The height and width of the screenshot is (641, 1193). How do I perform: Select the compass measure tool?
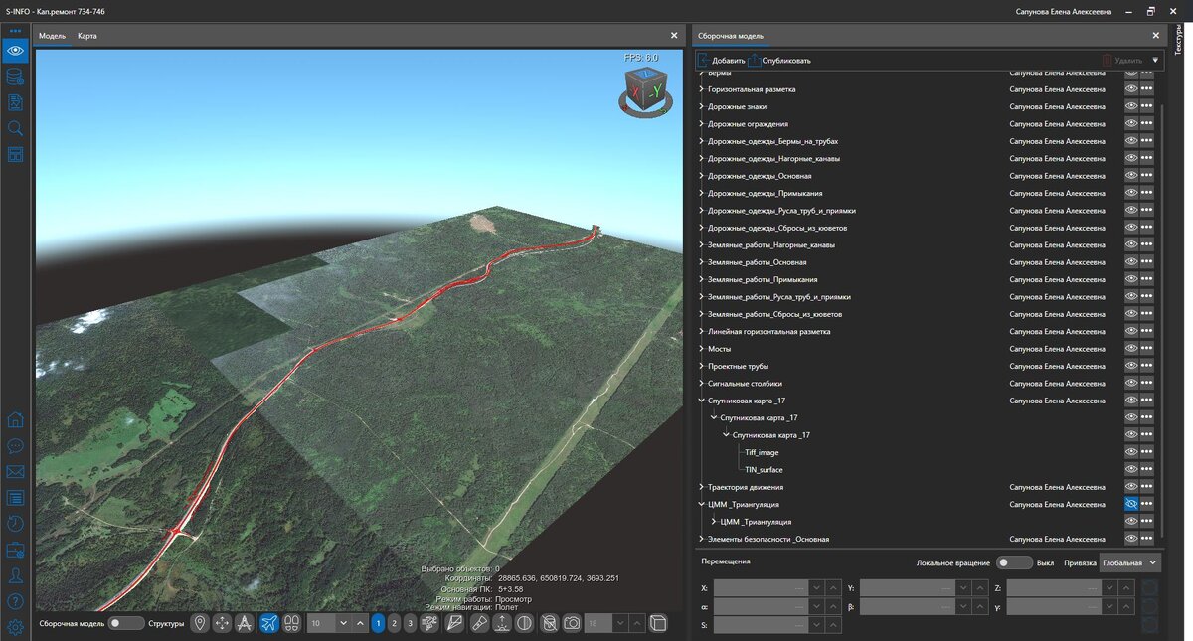(246, 623)
